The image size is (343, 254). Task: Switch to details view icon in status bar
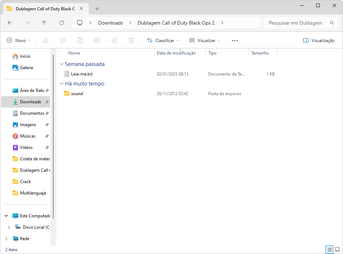(x=329, y=249)
